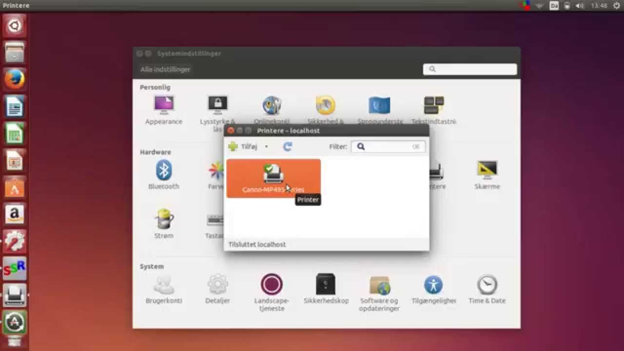Open the Skærme display settings
Screen dimensions: 624x351
pos(487,175)
